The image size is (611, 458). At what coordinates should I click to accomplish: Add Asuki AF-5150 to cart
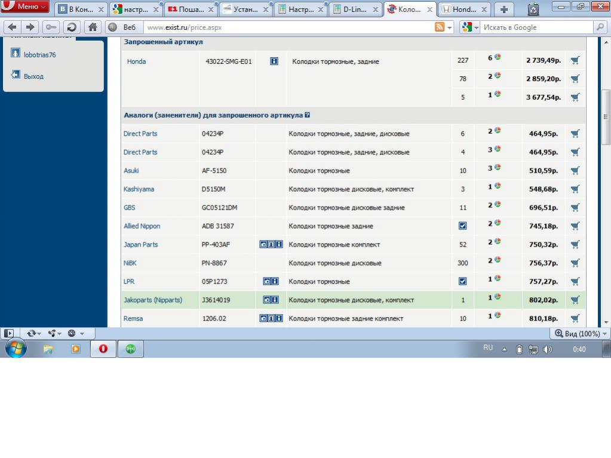(x=575, y=170)
